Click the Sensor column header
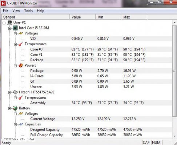 point(35,17)
